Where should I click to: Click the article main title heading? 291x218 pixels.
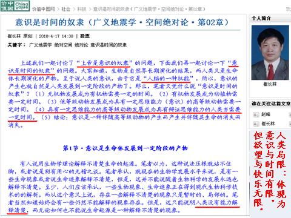click(122, 22)
